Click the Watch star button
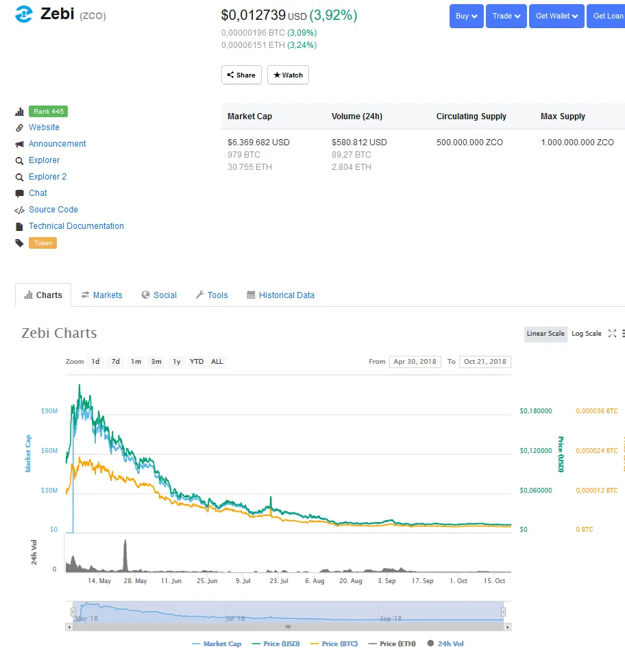This screenshot has width=625, height=653. click(288, 75)
